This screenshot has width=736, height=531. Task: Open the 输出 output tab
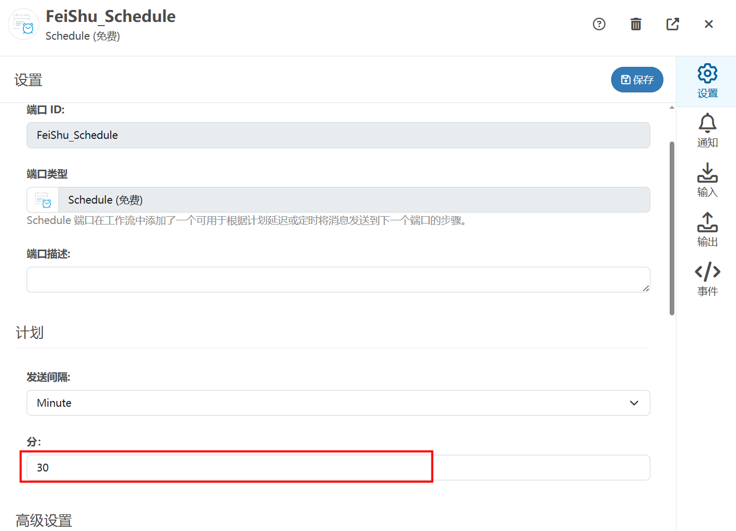pos(707,230)
